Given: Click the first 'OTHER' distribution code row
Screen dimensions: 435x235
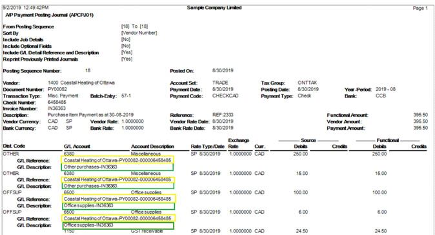Looking at the screenshot, I should (x=11, y=154).
